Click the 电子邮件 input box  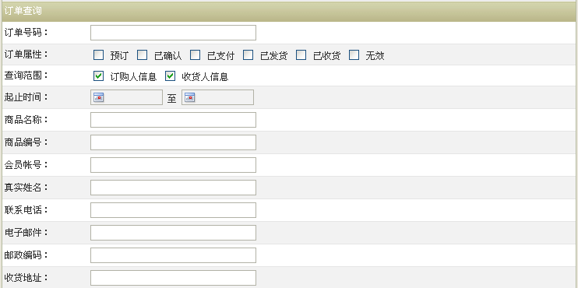pyautogui.click(x=173, y=233)
